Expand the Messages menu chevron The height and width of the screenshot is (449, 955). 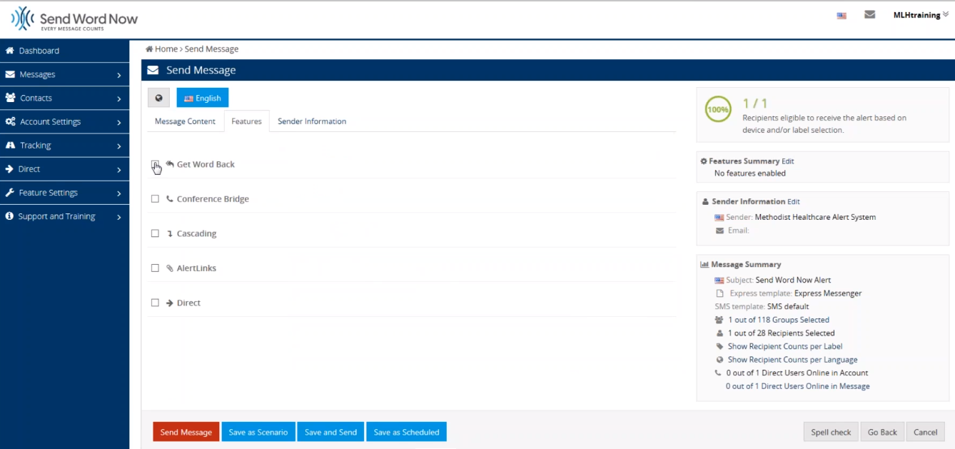pos(119,75)
